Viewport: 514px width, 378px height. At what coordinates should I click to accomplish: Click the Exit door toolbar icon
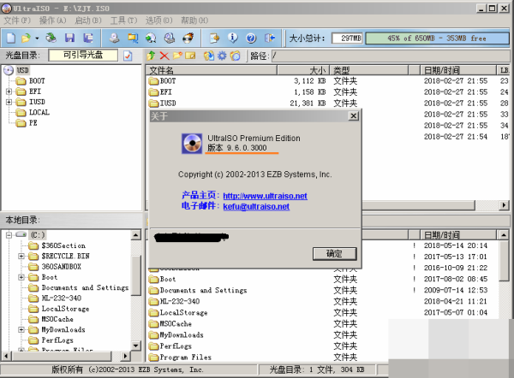tap(270, 38)
